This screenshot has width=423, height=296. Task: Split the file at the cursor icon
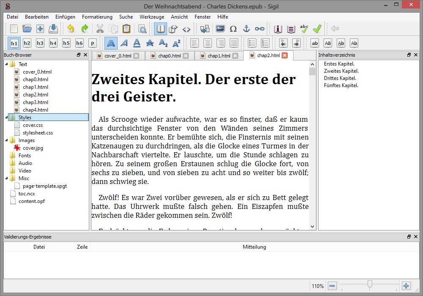pos(205,29)
